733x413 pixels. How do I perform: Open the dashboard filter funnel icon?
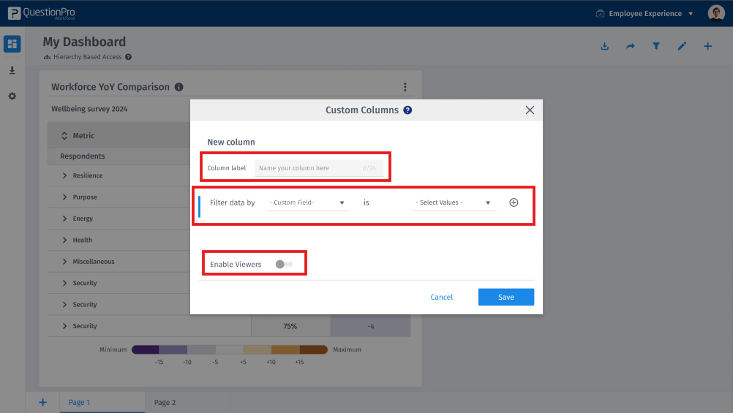[656, 47]
